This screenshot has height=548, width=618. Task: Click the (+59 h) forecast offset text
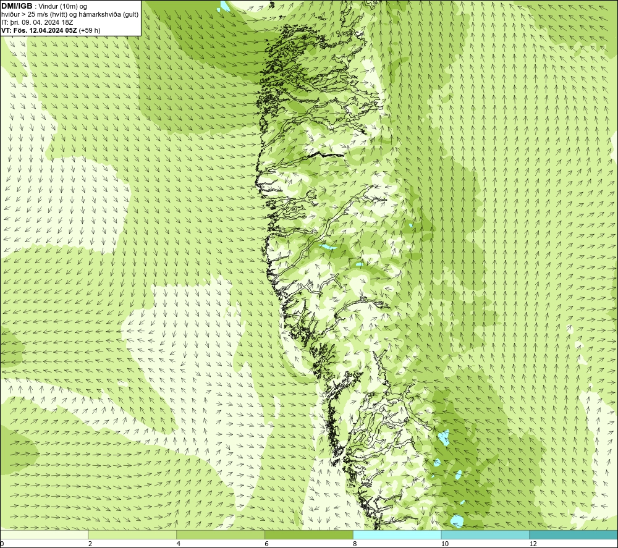(x=90, y=30)
